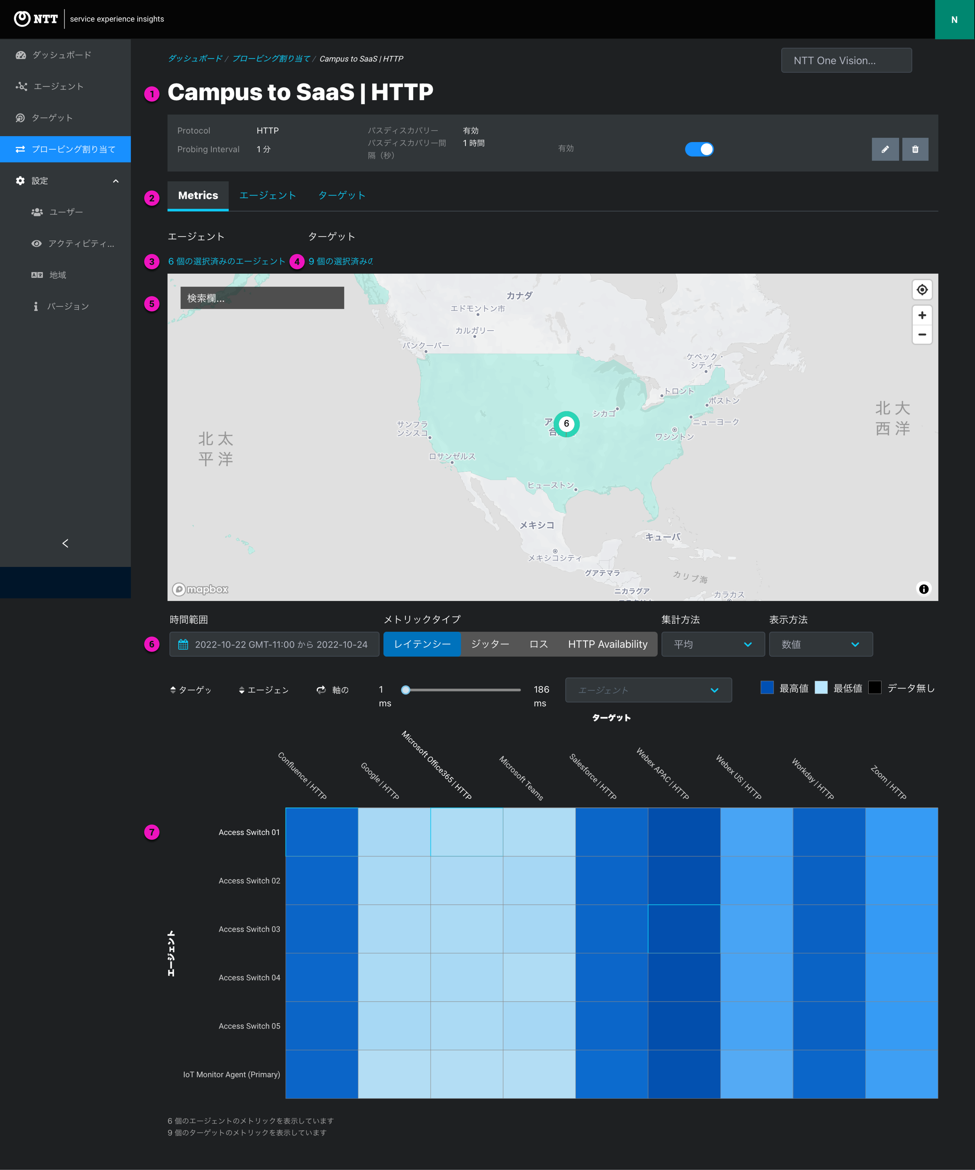Open the NTT One Vision selector

(846, 60)
